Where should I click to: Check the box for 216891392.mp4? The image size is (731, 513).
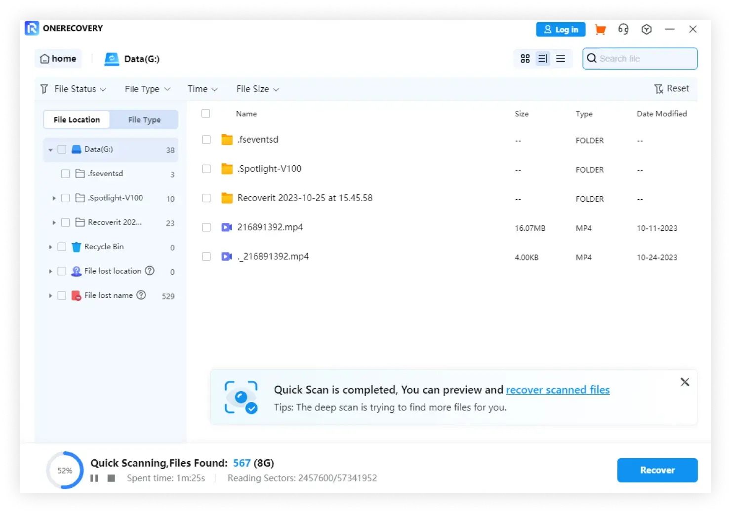[x=206, y=227]
